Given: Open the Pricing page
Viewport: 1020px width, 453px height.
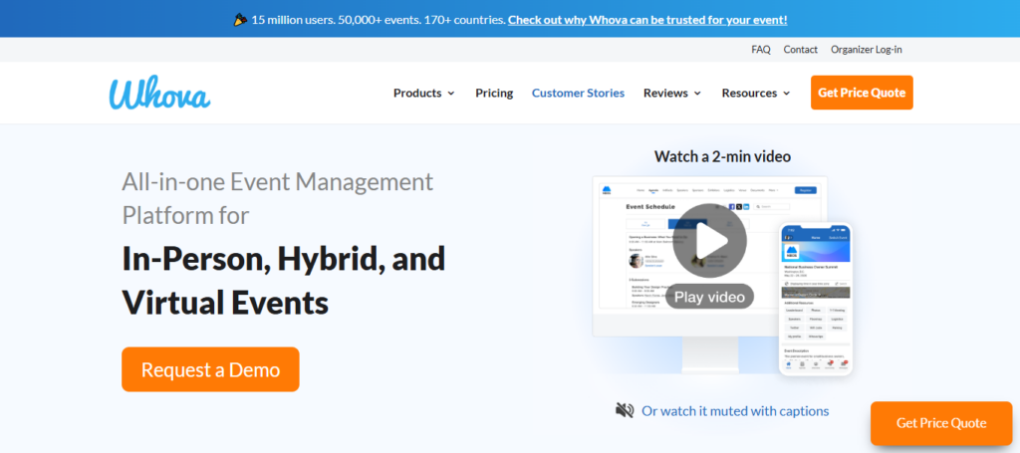Looking at the screenshot, I should pos(494,93).
